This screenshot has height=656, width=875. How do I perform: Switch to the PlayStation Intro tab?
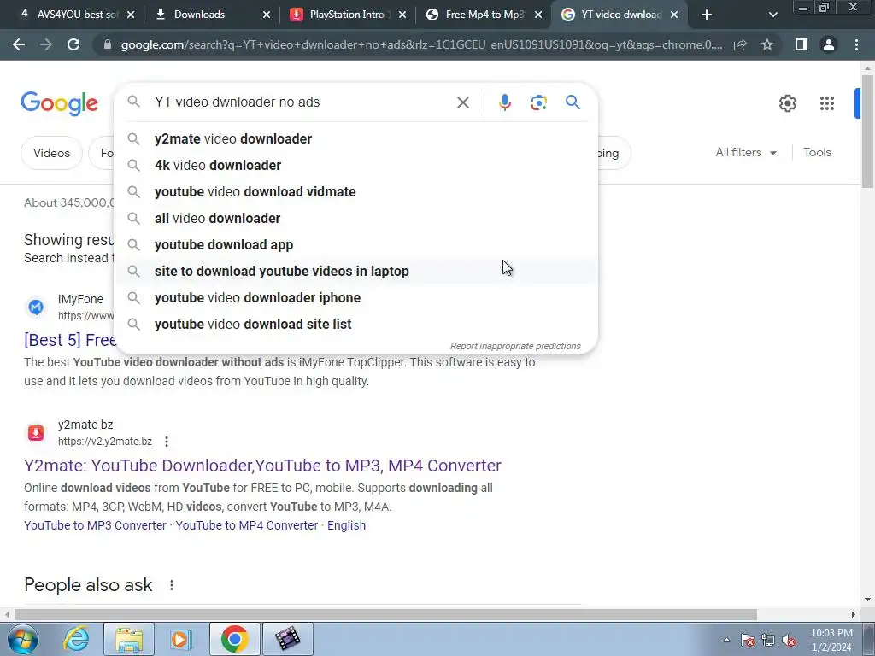[x=347, y=15]
